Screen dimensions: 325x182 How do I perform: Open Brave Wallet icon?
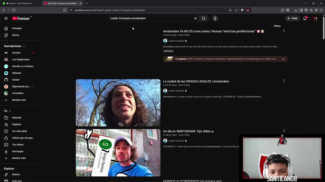point(306,10)
